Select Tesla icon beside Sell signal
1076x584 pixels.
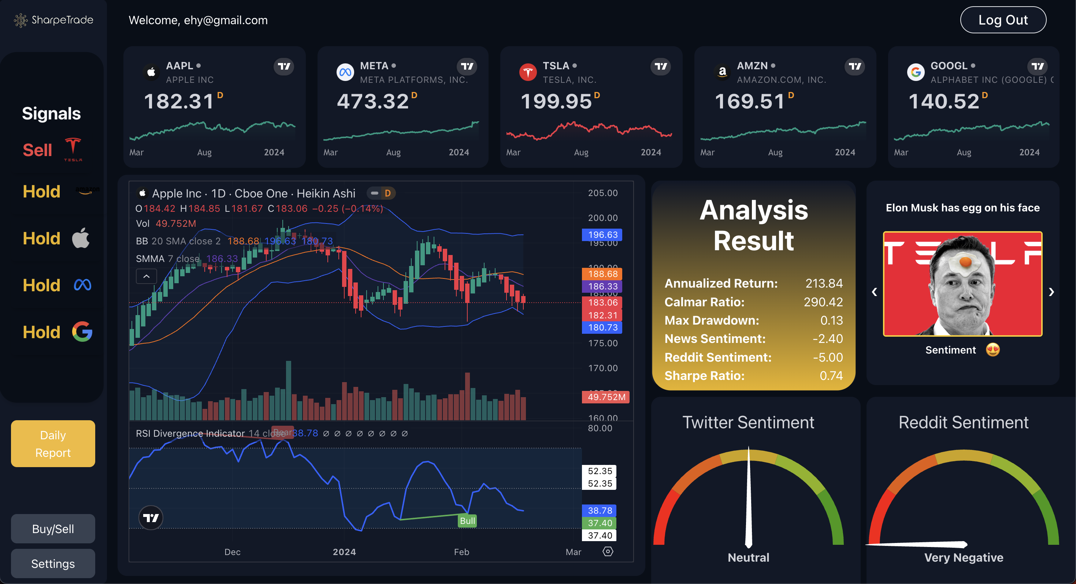pos(73,149)
